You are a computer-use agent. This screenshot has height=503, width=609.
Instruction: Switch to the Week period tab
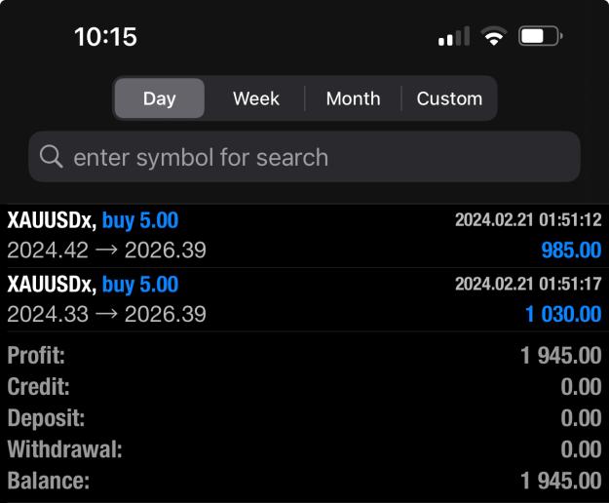pos(256,98)
